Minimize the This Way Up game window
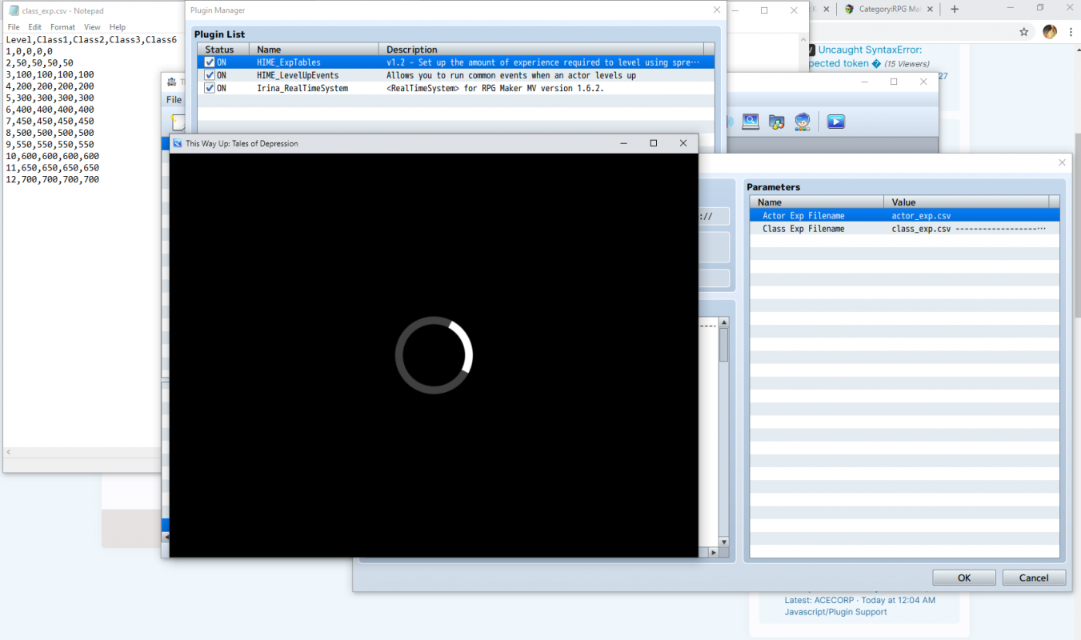Image resolution: width=1081 pixels, height=640 pixels. (623, 143)
